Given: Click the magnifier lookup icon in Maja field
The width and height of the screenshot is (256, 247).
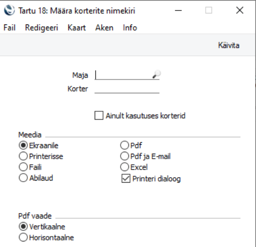Looking at the screenshot, I should (156, 74).
